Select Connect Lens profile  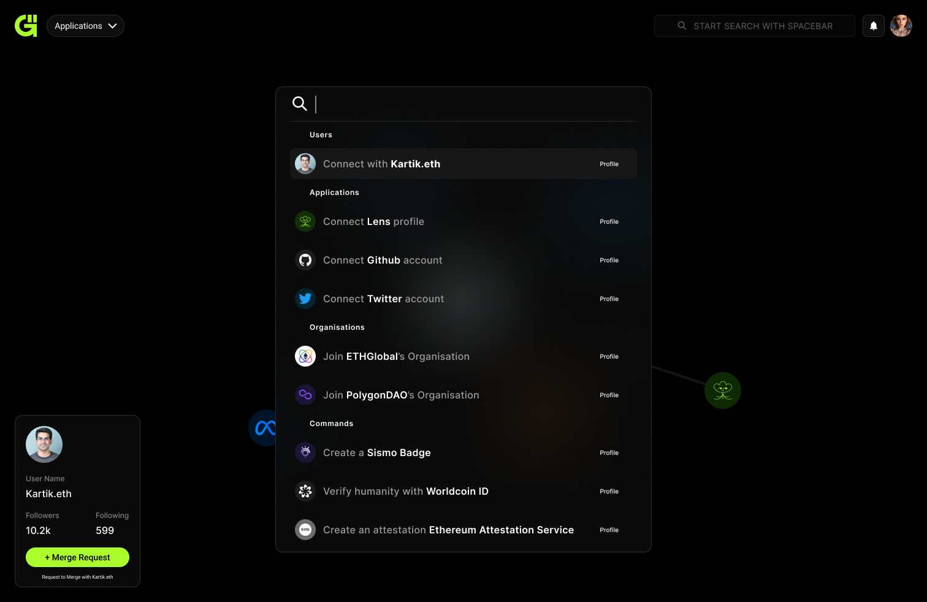click(463, 221)
